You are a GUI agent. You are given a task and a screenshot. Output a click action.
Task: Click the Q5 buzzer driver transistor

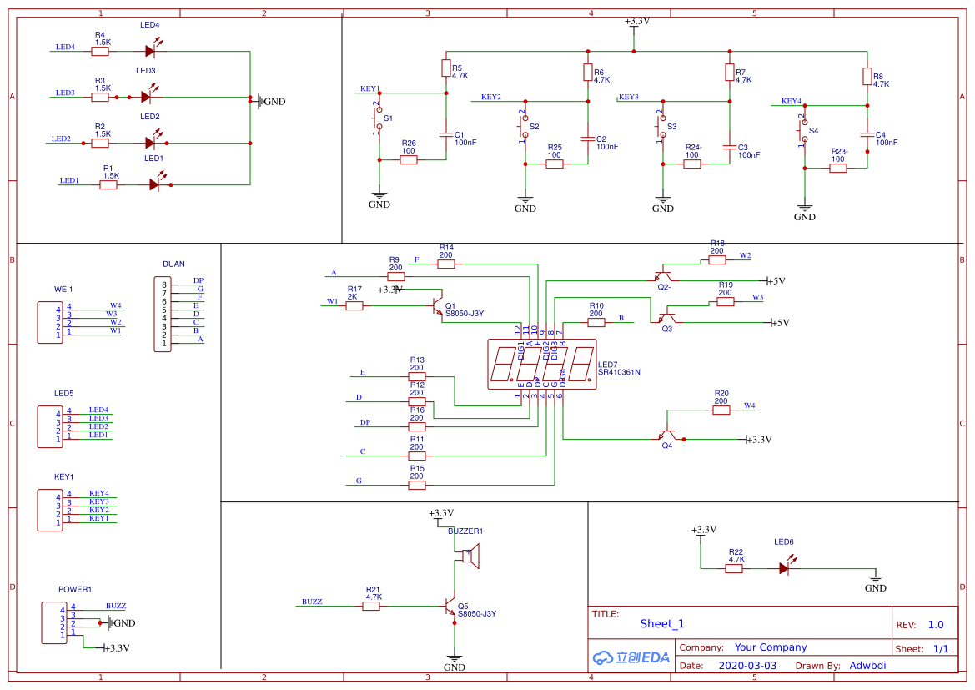click(x=450, y=606)
